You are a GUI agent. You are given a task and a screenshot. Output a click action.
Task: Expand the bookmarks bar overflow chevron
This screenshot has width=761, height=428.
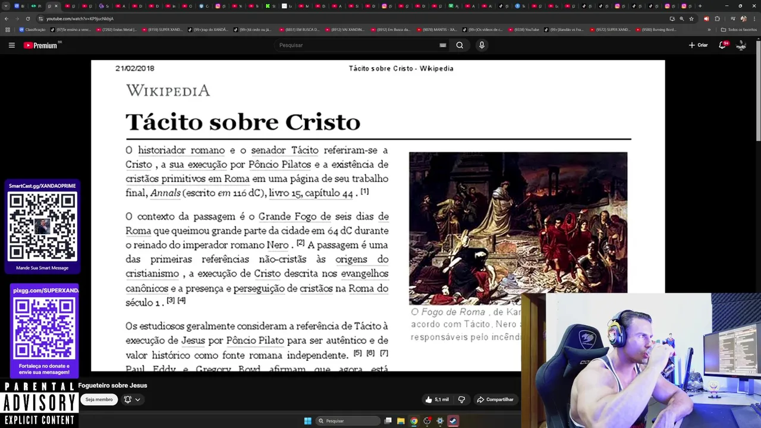[709, 30]
